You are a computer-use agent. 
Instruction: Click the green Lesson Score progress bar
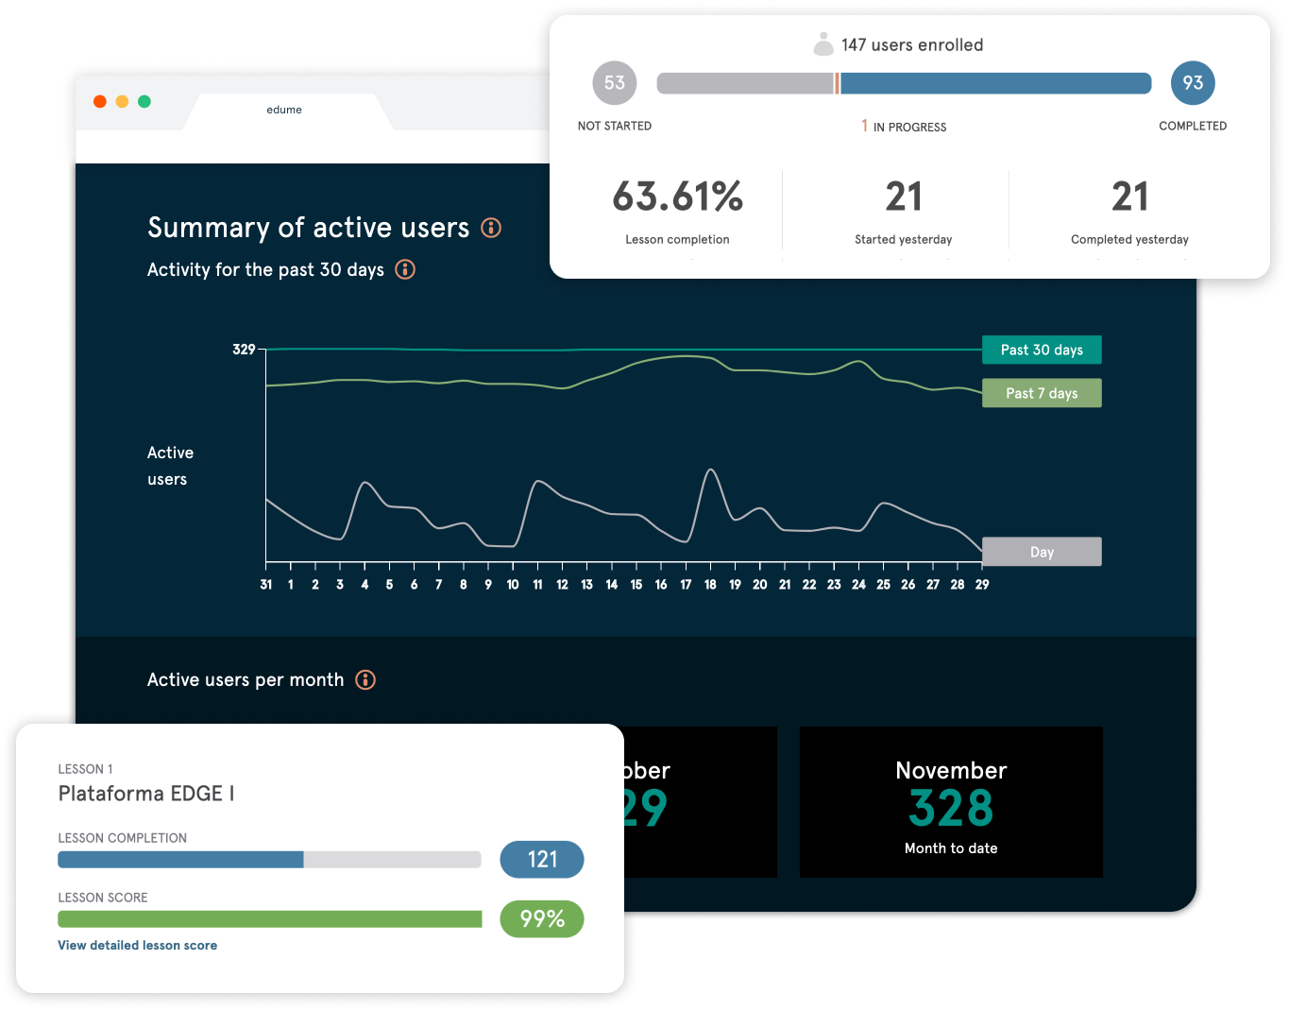click(x=269, y=918)
